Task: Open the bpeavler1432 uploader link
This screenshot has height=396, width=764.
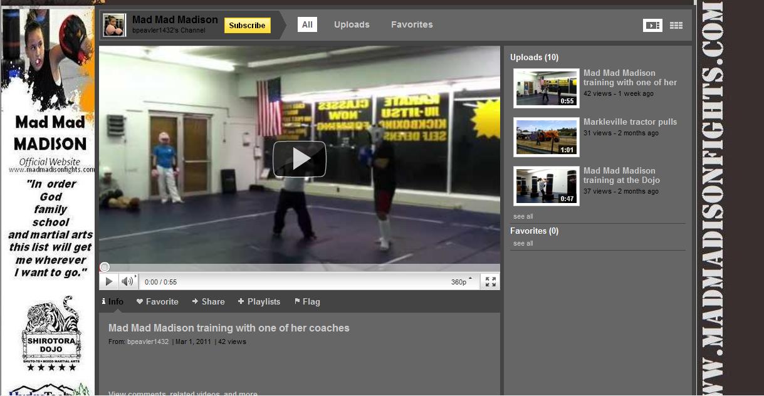Action: pyautogui.click(x=148, y=341)
